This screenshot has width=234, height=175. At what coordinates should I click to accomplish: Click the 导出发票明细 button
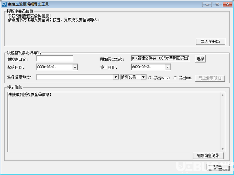tap(210, 78)
